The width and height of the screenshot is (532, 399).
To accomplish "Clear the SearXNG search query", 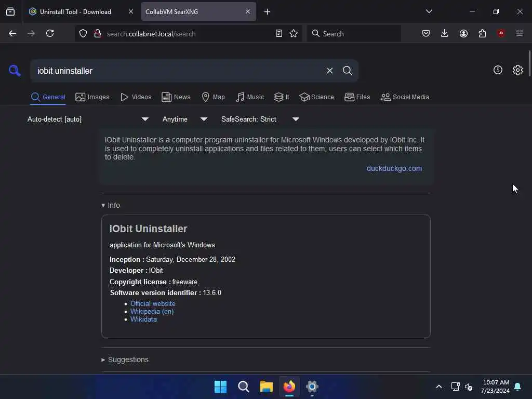I will click(x=329, y=71).
